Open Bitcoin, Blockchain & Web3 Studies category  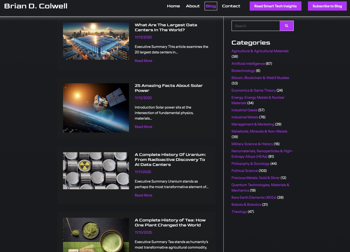[x=260, y=78]
